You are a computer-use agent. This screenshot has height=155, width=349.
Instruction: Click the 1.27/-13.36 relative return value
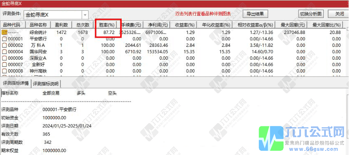tap(261, 32)
